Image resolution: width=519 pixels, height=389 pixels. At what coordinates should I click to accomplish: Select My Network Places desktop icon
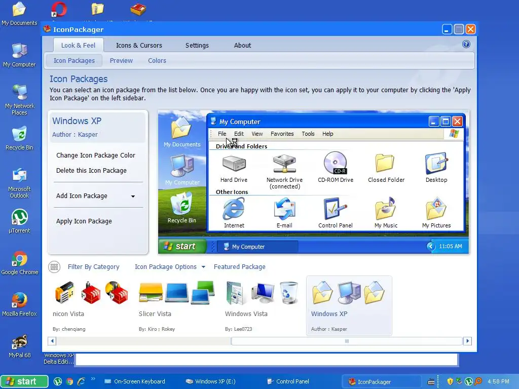click(x=19, y=100)
